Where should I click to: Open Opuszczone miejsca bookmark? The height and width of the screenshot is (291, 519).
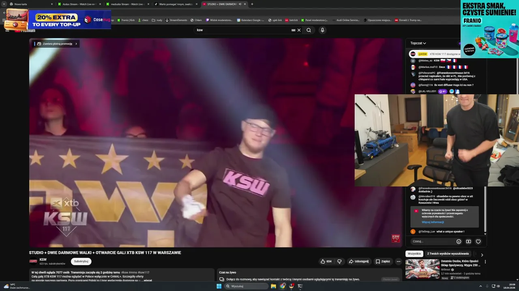click(377, 20)
